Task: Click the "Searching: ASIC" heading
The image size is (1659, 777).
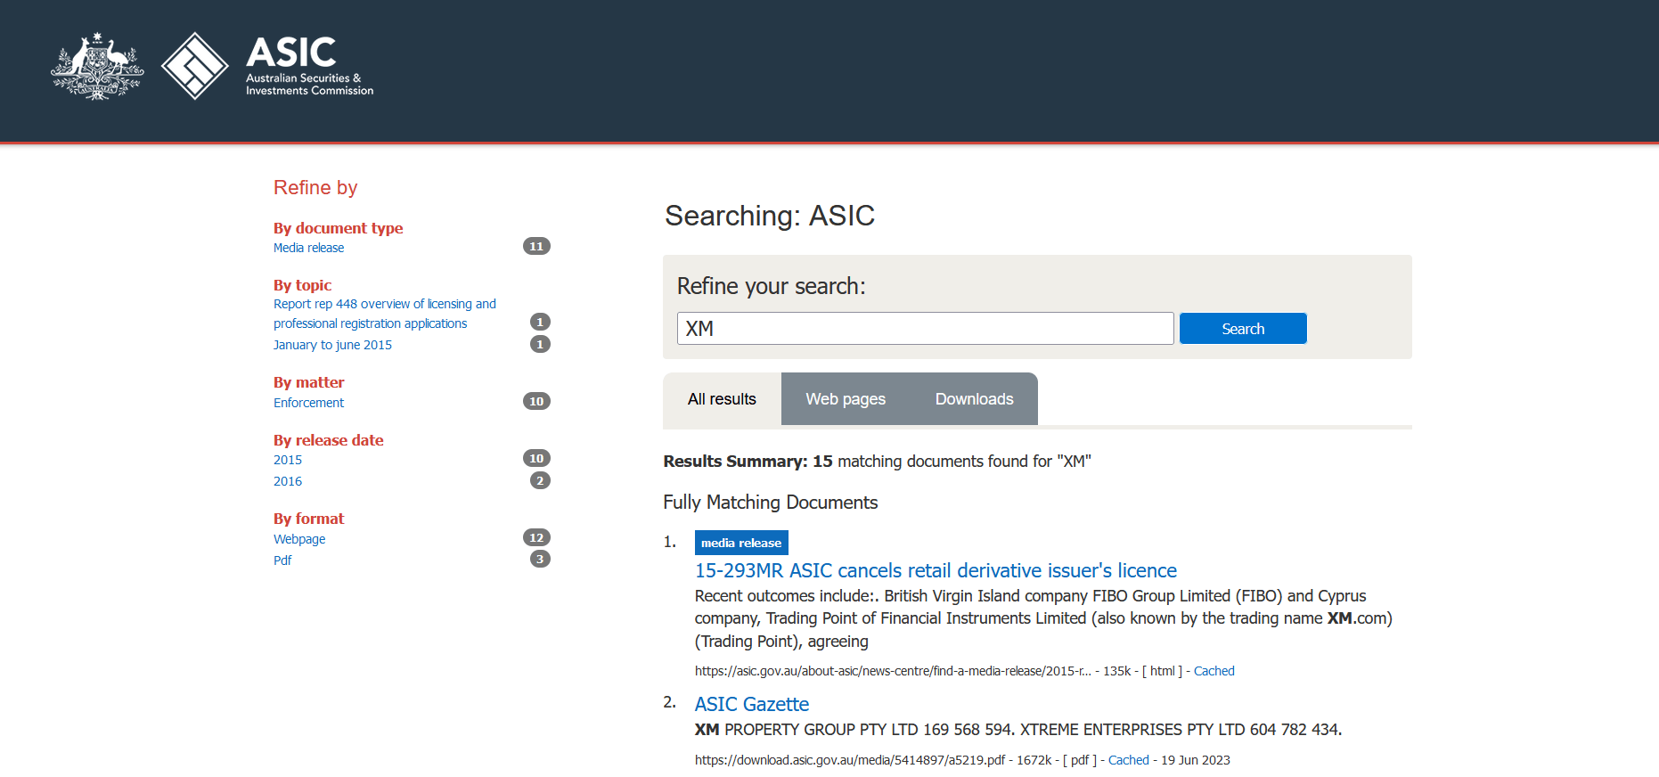Action: [770, 216]
